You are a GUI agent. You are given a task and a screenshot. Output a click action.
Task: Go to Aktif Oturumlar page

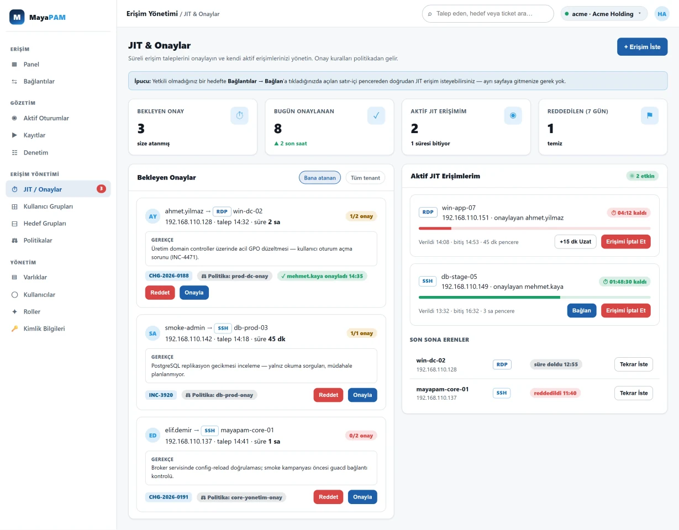pyautogui.click(x=59, y=118)
